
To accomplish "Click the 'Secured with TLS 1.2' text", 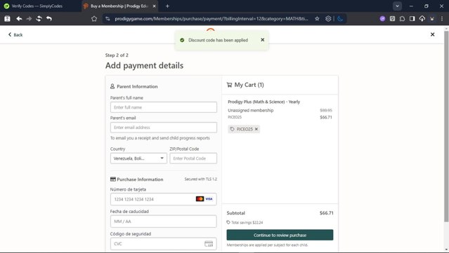I will coord(201,179).
